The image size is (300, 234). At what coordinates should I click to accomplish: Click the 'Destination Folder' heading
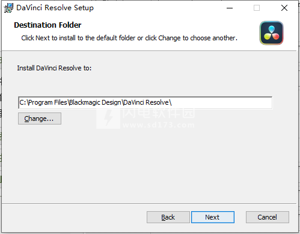point(47,25)
